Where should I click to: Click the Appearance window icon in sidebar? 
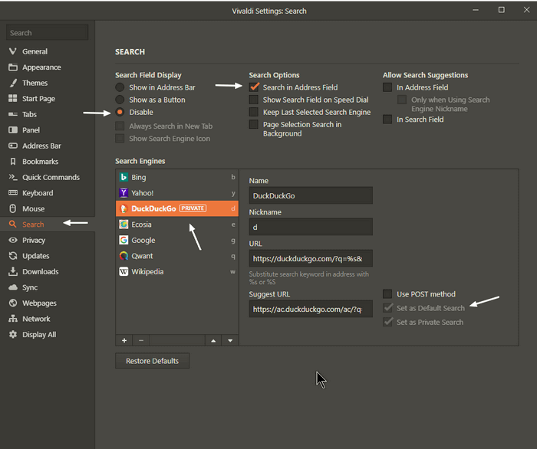13,67
